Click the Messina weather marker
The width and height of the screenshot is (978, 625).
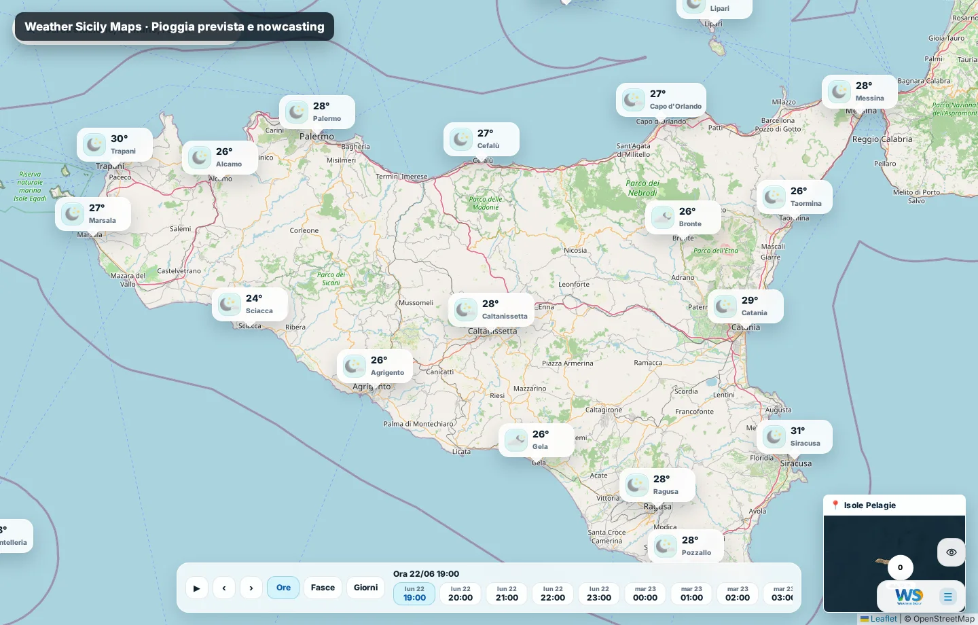point(860,92)
